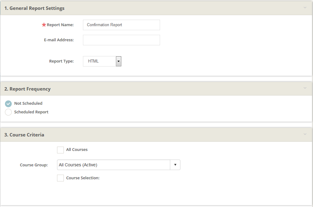Check the All Courses checkbox

(x=60, y=150)
